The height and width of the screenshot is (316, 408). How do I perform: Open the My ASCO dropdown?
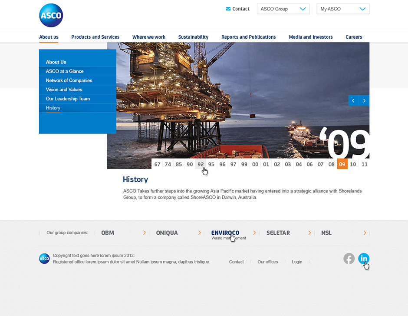(343, 9)
